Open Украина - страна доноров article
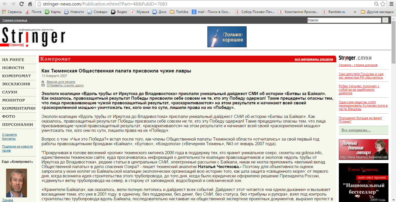The height and width of the screenshot is (202, 396). coord(358,65)
